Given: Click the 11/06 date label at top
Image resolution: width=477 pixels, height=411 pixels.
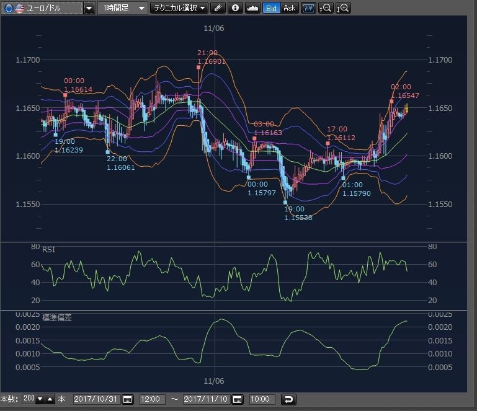Looking at the screenshot, I should 214,29.
